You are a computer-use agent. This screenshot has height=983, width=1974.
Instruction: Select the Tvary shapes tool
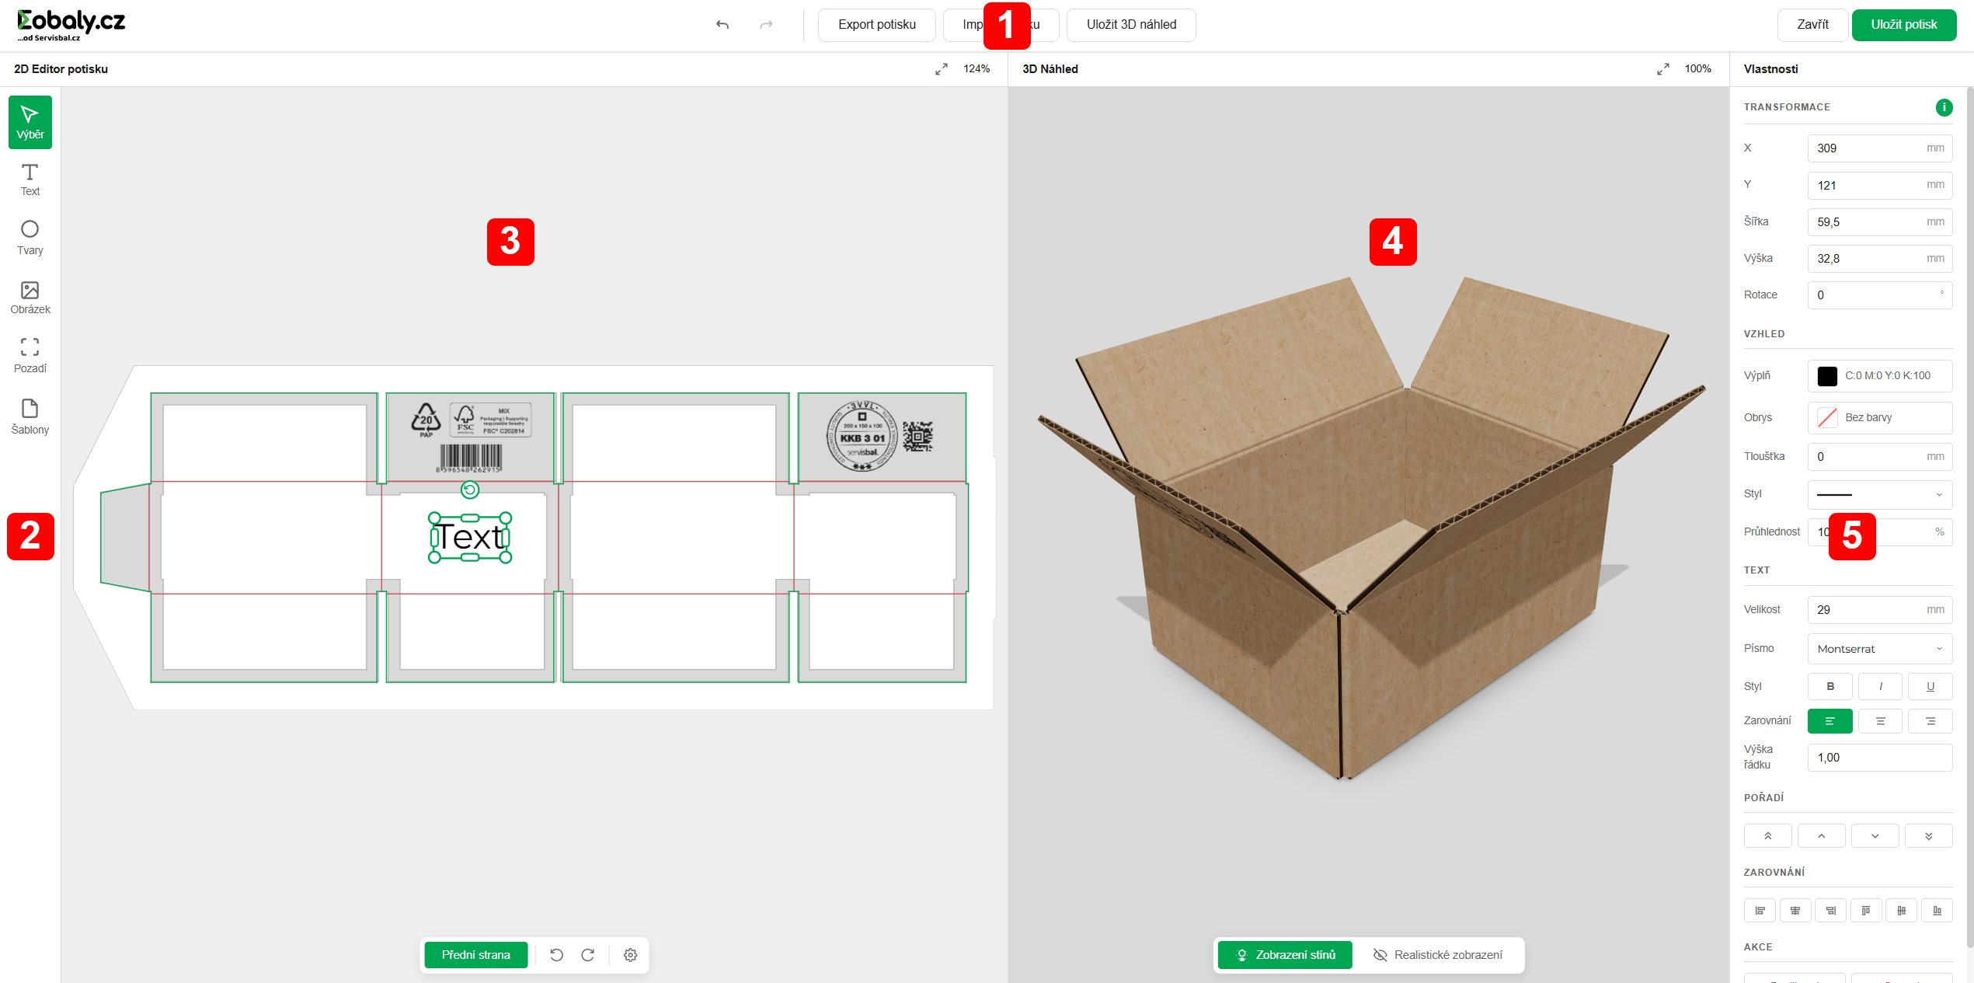click(x=30, y=238)
